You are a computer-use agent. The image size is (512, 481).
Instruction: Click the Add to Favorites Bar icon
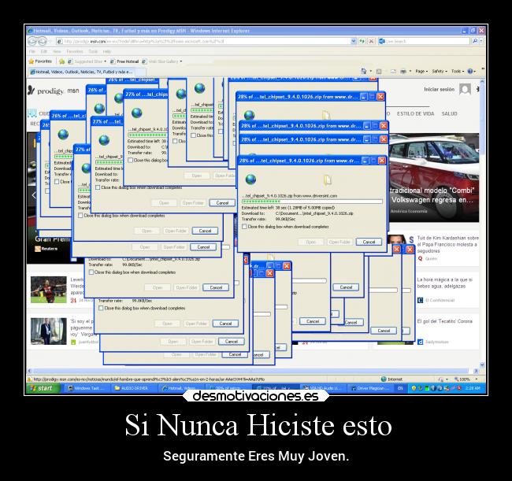coord(61,61)
